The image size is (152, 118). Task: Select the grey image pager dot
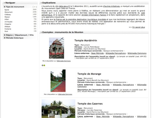pyautogui.click(x=42, y=66)
